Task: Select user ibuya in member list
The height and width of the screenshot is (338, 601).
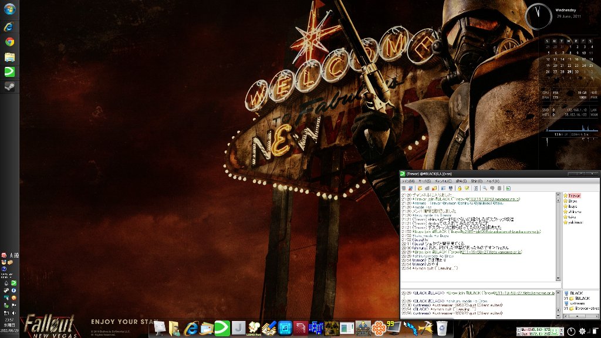Action: click(x=573, y=206)
